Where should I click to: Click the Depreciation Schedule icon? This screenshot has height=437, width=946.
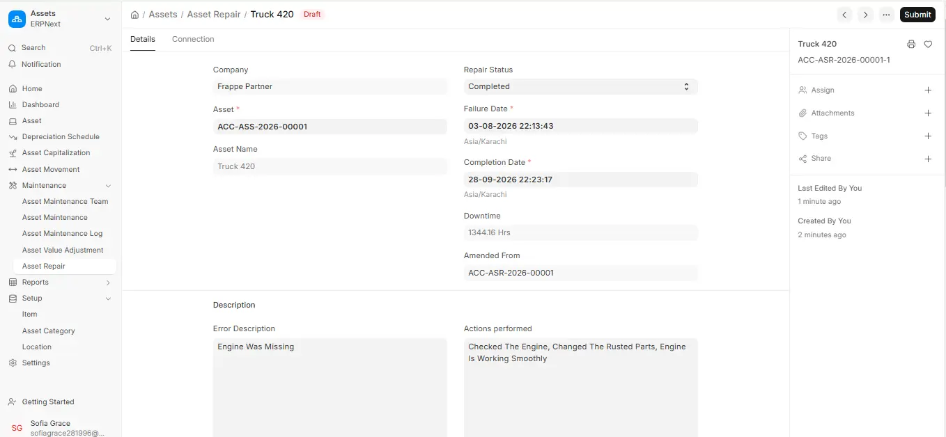coord(12,136)
